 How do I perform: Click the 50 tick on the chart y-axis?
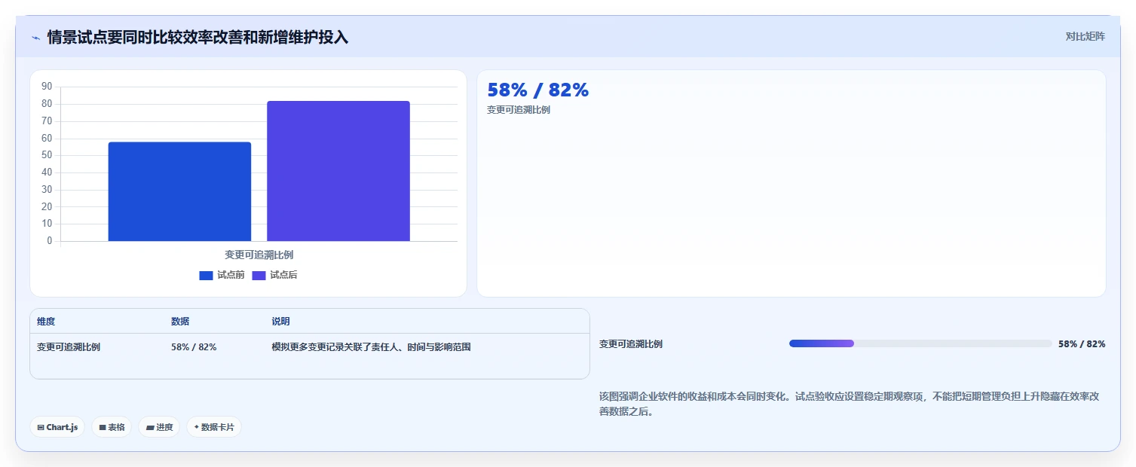47,155
